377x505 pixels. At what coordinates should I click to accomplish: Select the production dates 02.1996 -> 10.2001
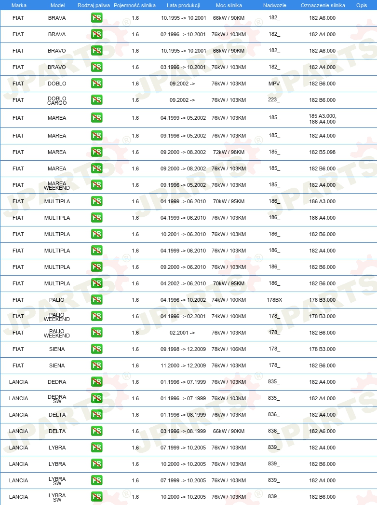[183, 34]
